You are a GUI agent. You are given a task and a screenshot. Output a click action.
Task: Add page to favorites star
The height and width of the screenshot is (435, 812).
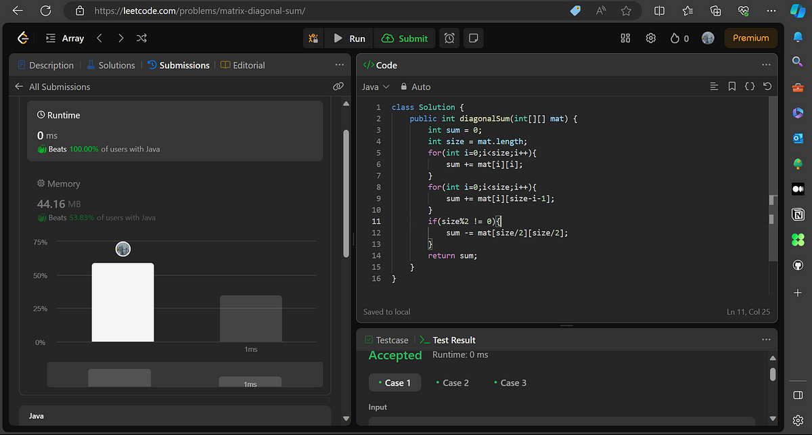626,11
